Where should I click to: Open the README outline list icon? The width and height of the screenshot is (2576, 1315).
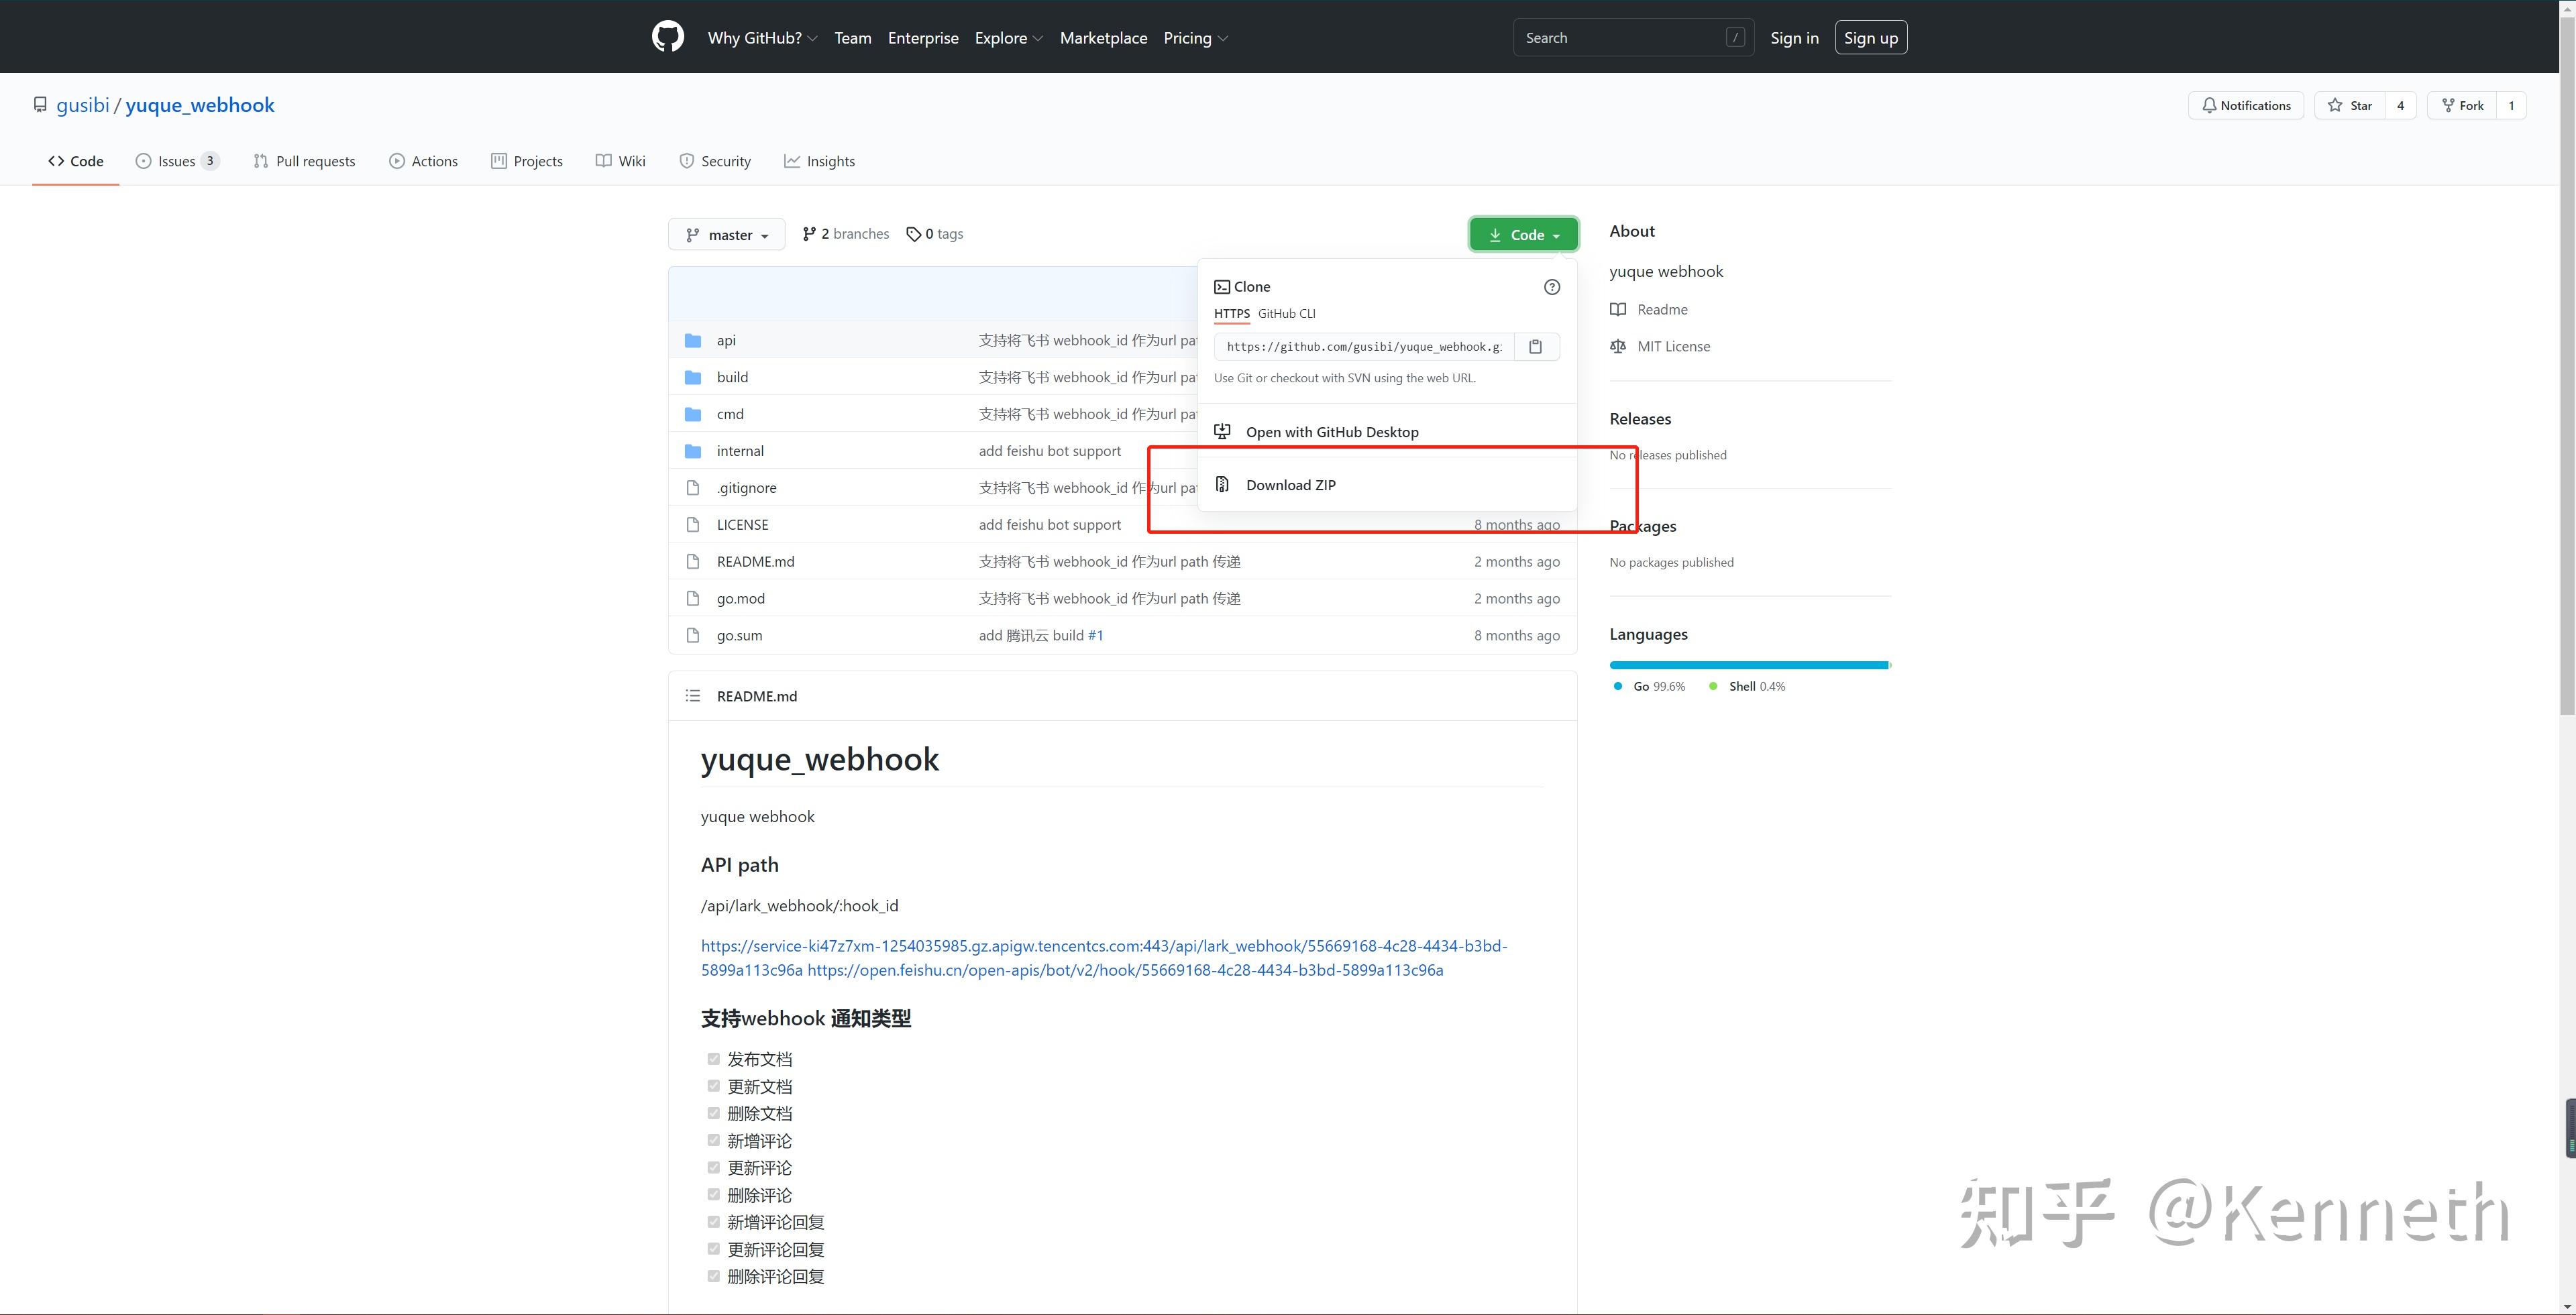click(693, 697)
